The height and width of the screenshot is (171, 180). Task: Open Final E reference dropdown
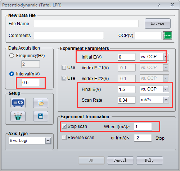(x=166, y=89)
